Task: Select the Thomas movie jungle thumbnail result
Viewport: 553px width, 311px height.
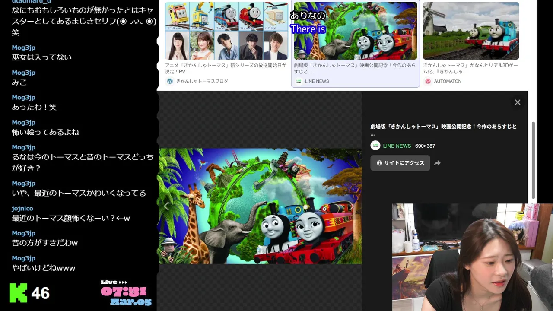Action: [355, 31]
